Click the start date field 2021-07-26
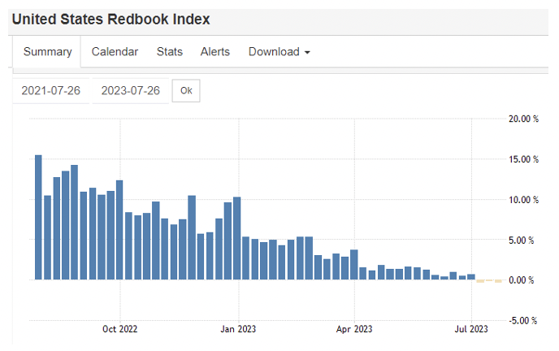This screenshot has height=351, width=559. coord(52,90)
